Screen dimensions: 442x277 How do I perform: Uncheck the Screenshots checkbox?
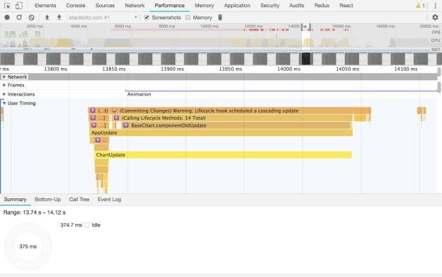tap(147, 18)
